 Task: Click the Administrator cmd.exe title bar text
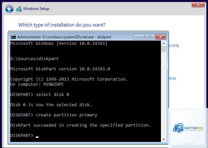[64, 37]
